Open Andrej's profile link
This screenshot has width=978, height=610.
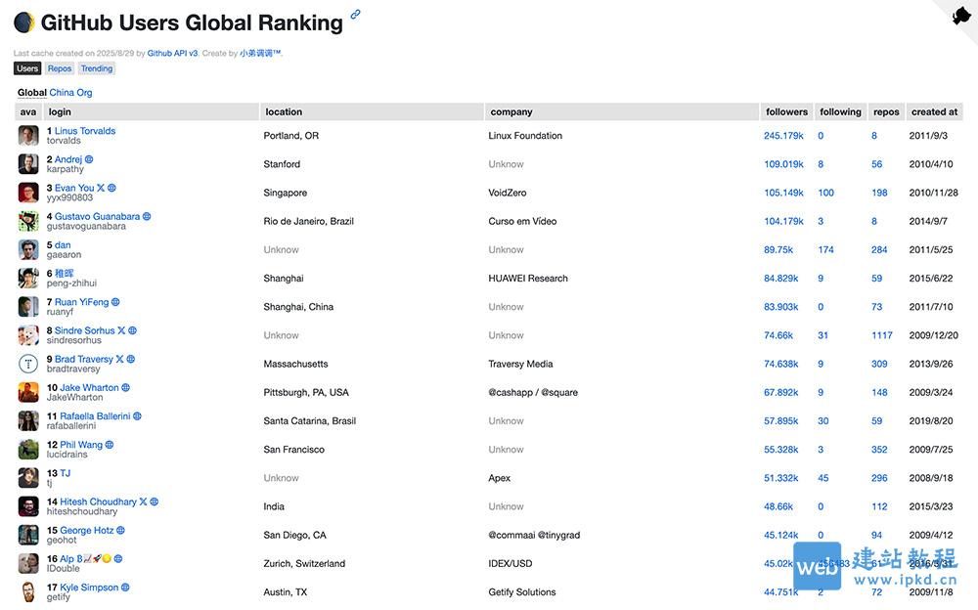pyautogui.click(x=68, y=159)
